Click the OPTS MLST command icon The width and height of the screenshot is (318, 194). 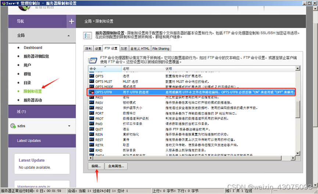[92, 81]
